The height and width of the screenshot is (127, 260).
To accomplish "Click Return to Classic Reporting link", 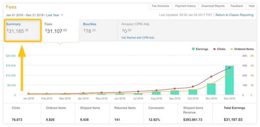I will [234, 15].
